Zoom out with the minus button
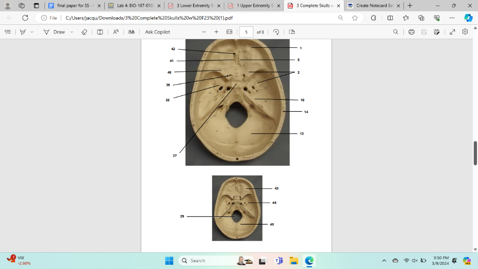Viewport: 478px width, 269px height. pyautogui.click(x=204, y=32)
